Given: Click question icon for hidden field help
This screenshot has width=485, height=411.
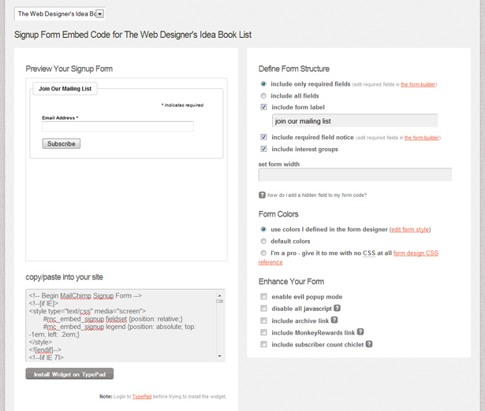Looking at the screenshot, I should (262, 195).
